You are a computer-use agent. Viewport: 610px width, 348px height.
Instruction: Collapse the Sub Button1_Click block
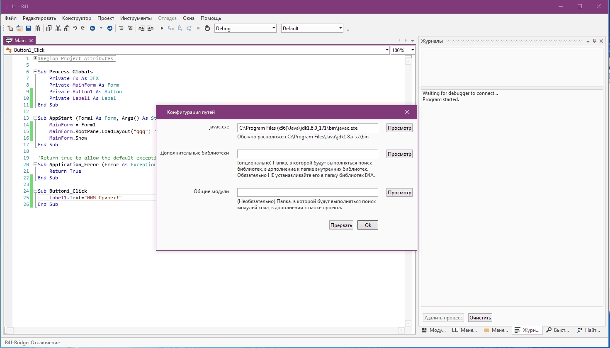(x=36, y=191)
